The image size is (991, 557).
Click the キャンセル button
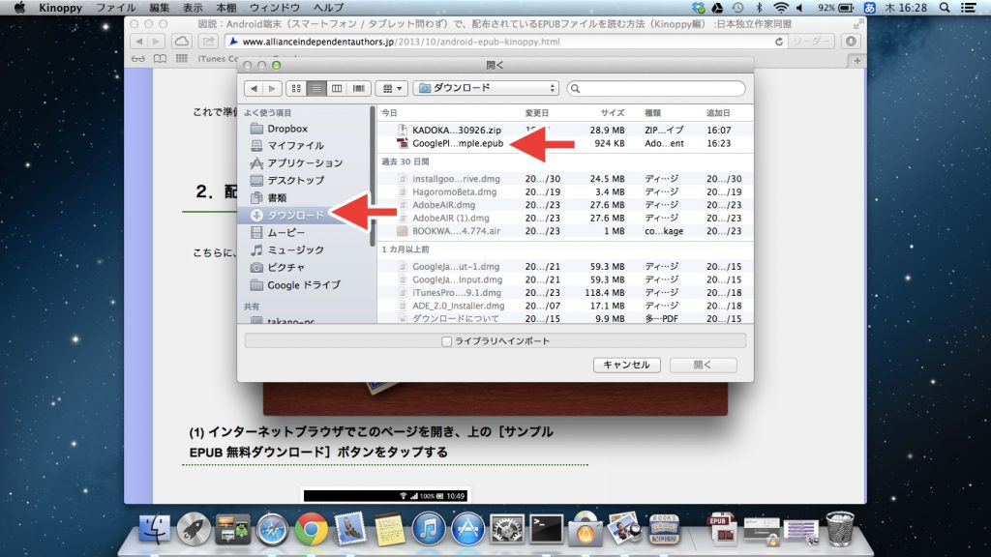(626, 365)
